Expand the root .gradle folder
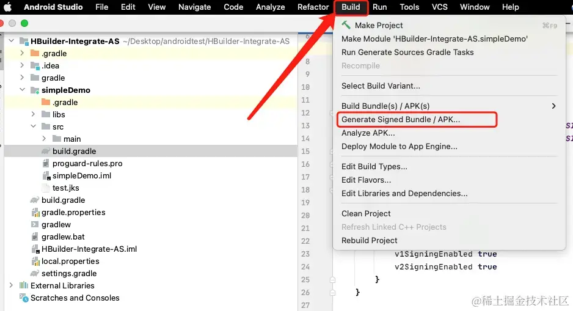 [22, 53]
